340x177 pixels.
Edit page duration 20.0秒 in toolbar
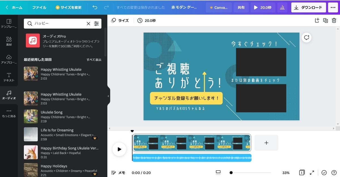pyautogui.click(x=146, y=20)
